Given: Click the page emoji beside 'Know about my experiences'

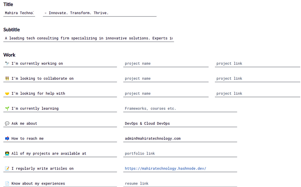Looking at the screenshot, I should [7, 184].
